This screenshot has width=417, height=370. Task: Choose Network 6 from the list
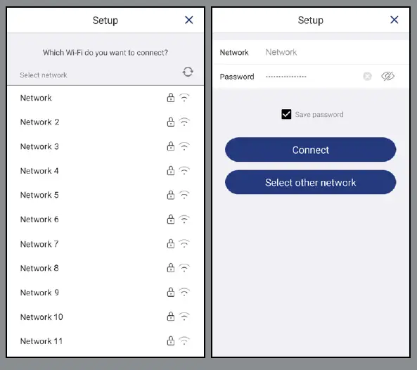tap(105, 219)
